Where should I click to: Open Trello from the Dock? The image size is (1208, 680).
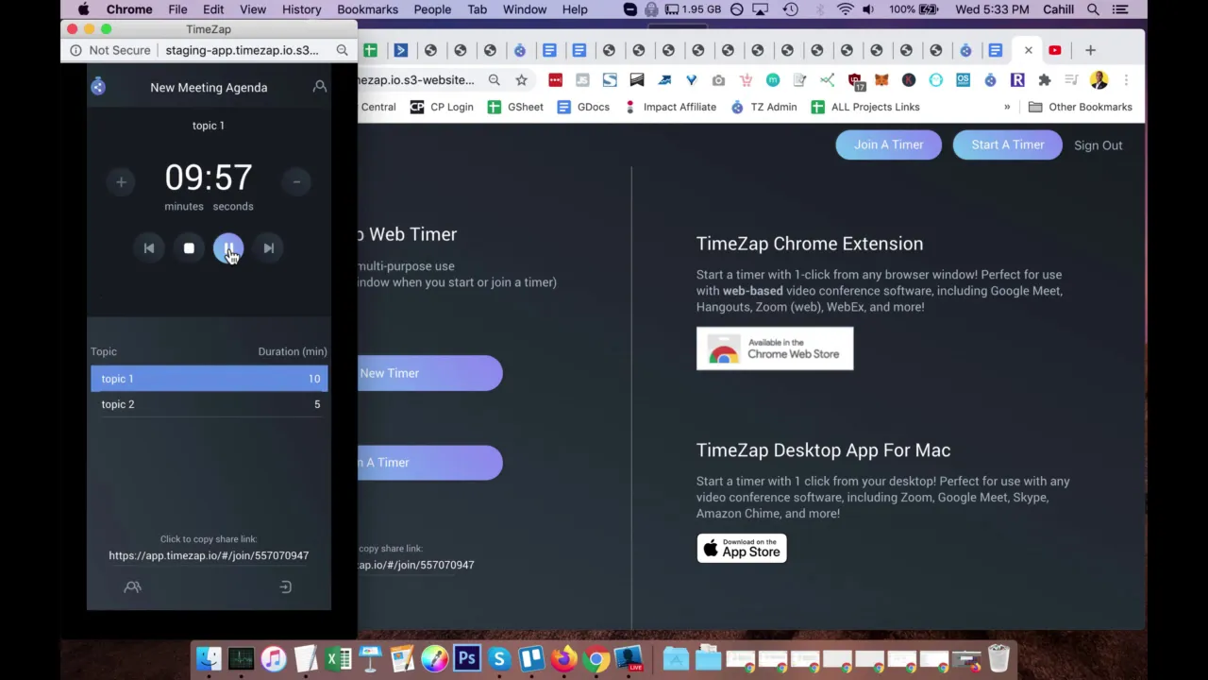531,658
